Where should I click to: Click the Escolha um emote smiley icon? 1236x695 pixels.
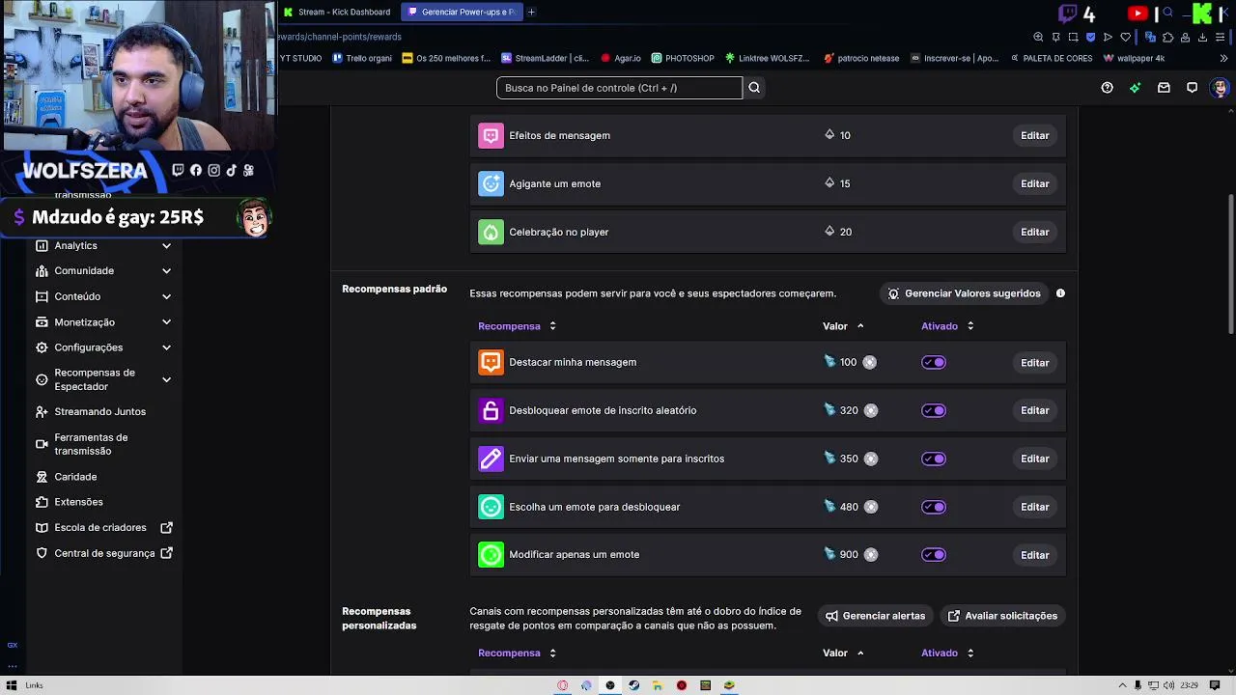[491, 507]
